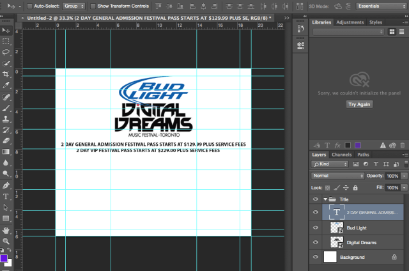
Task: Select the Horizontal Type tool
Action: click(6, 196)
